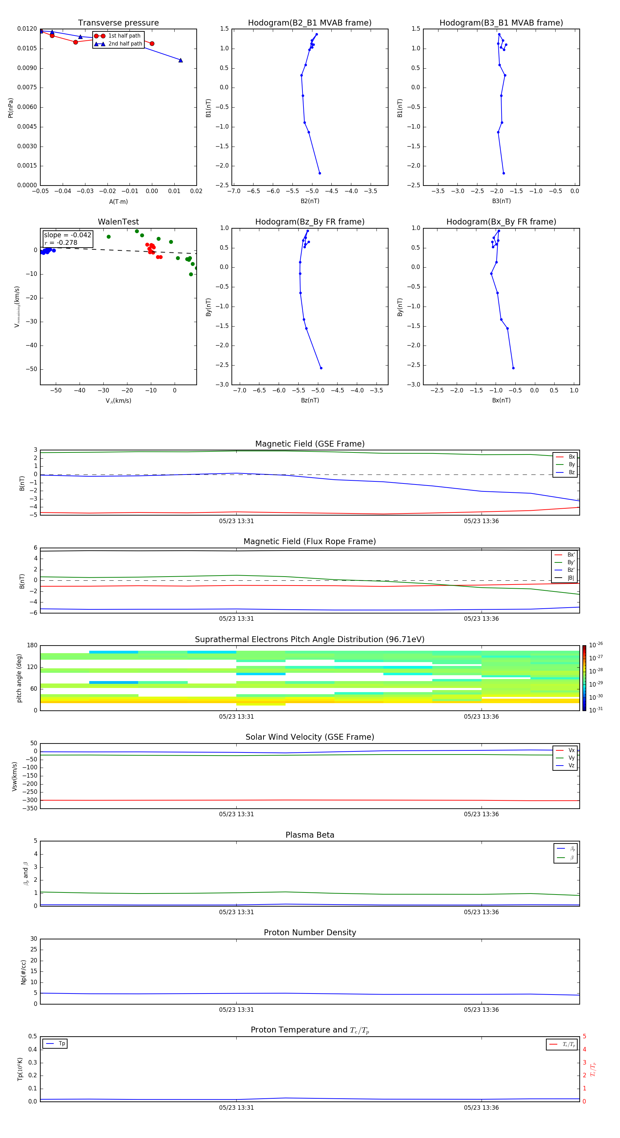Click the 'Solar Wind Velocity (GSE Frame)' title
Image resolution: width=620 pixels, height=1138 pixels.
tap(310, 737)
